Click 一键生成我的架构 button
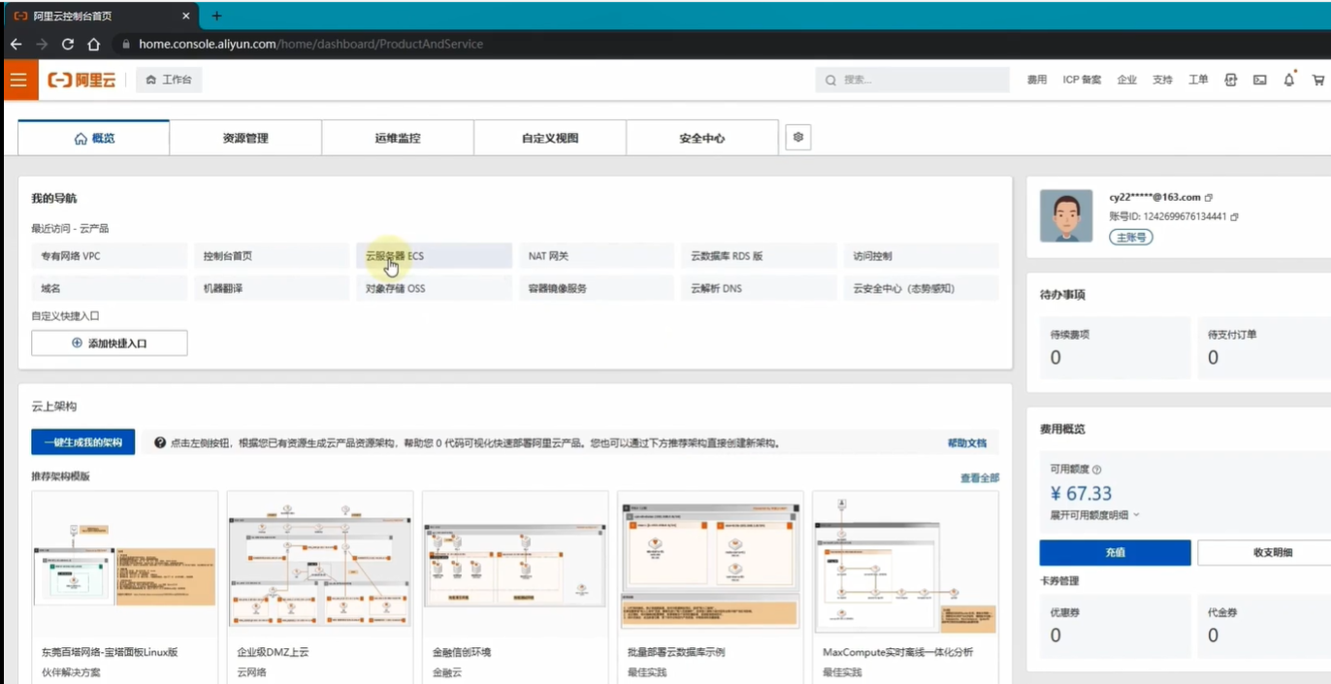Image resolution: width=1331 pixels, height=684 pixels. (x=83, y=442)
